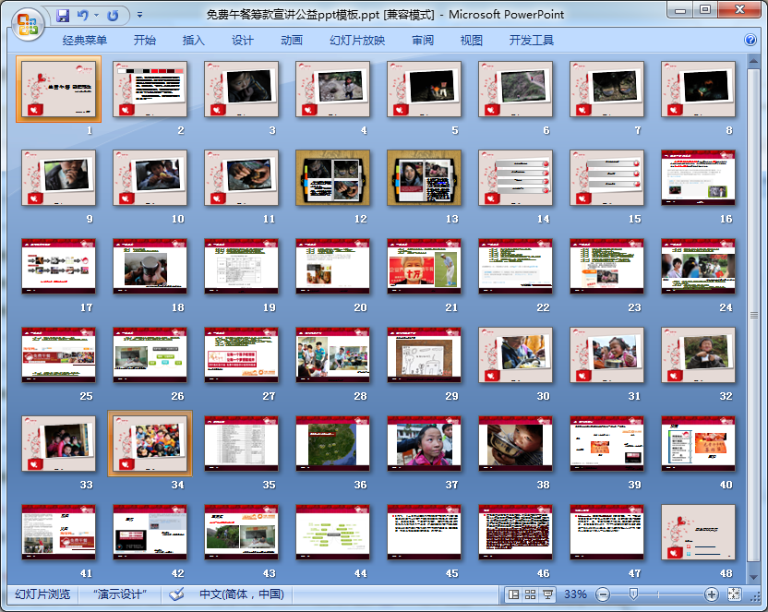Select slide 12 wooden background thumbnail

(x=333, y=177)
